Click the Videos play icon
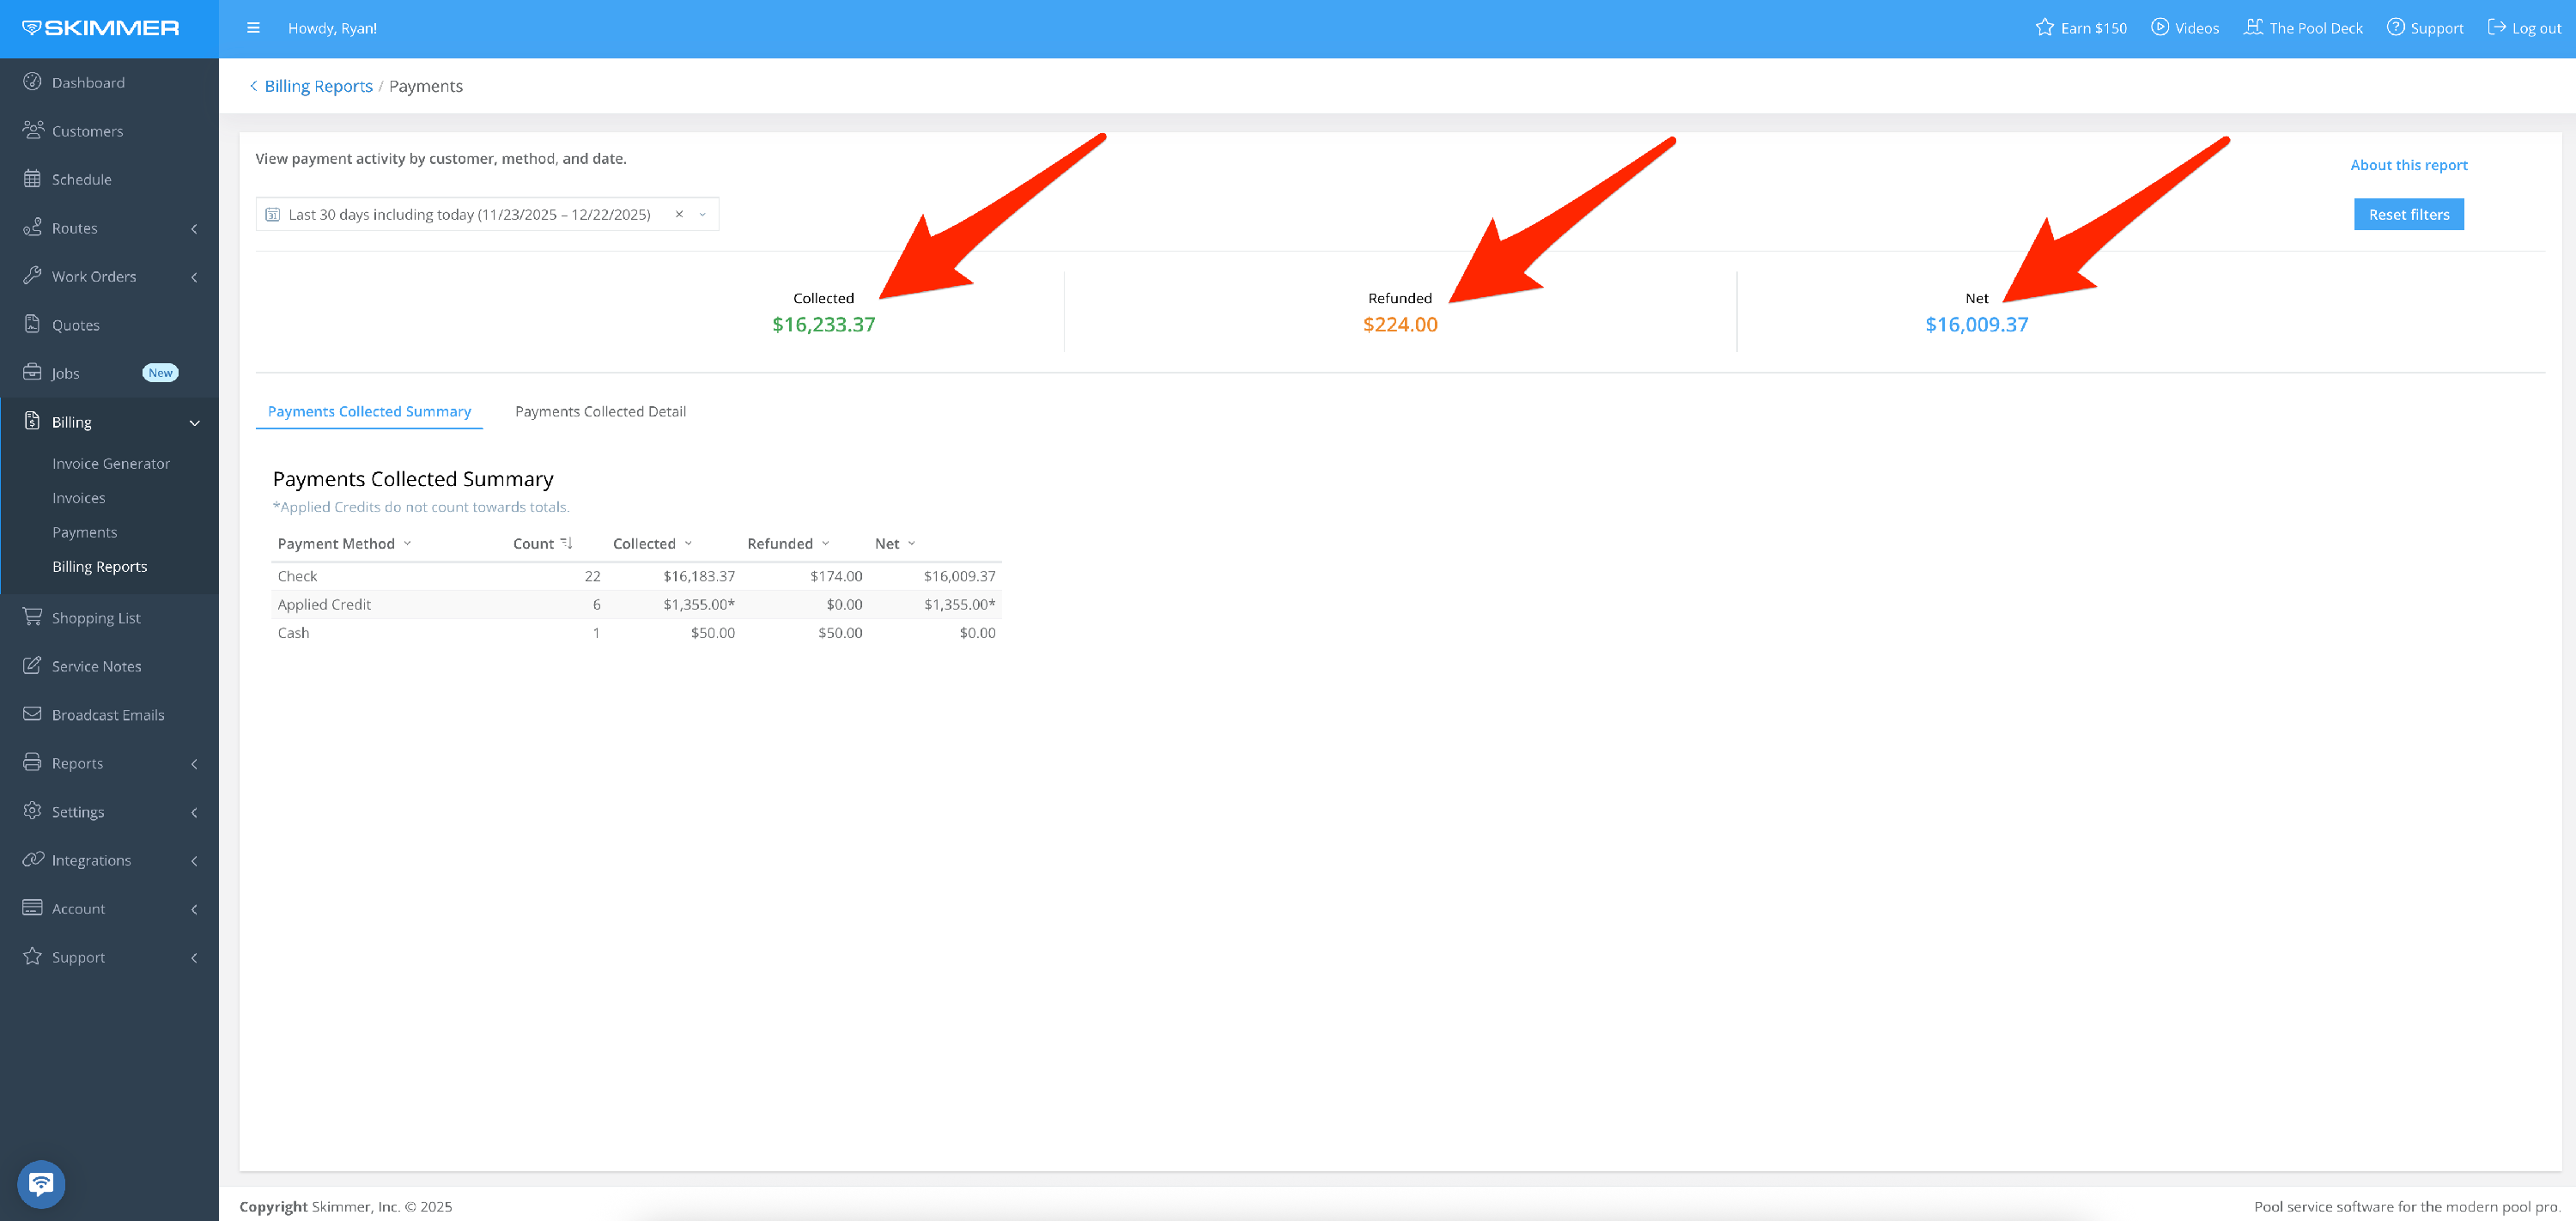Image resolution: width=2576 pixels, height=1221 pixels. tap(2159, 28)
